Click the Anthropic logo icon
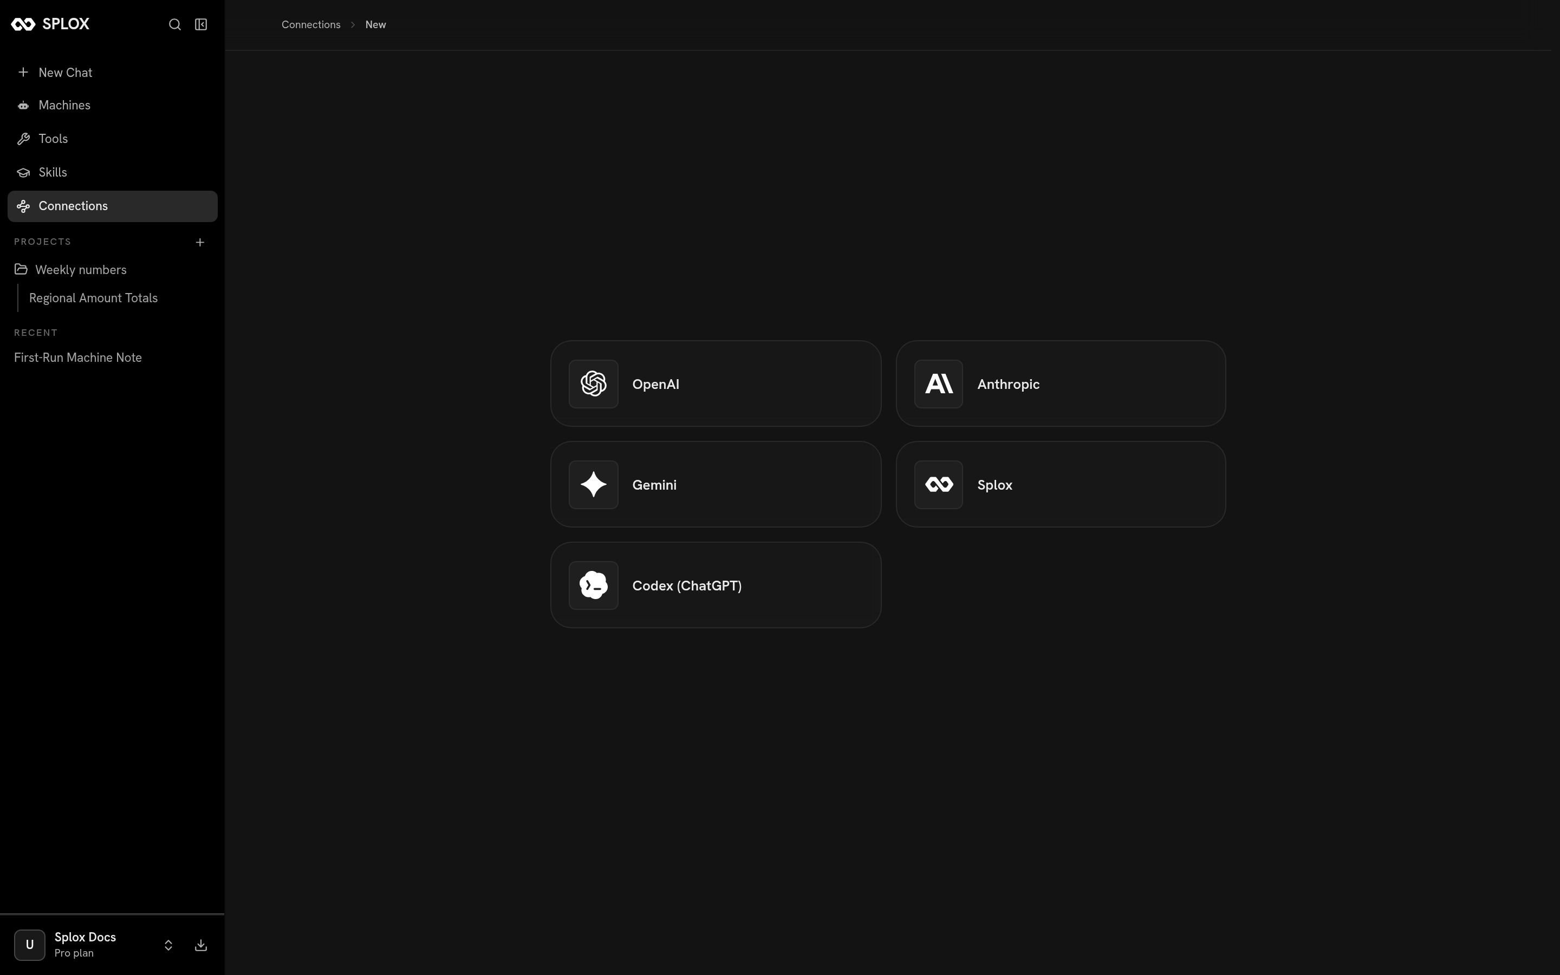Screen dimensions: 1560x975 pyautogui.click(x=939, y=383)
